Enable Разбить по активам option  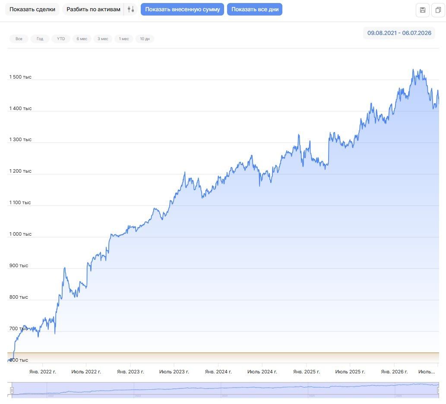click(x=93, y=9)
